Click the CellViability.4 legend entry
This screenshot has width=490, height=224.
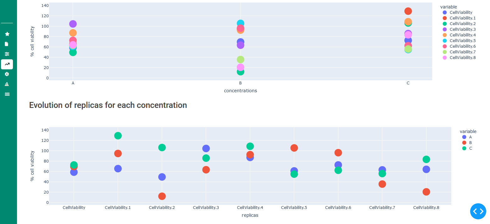462,35
